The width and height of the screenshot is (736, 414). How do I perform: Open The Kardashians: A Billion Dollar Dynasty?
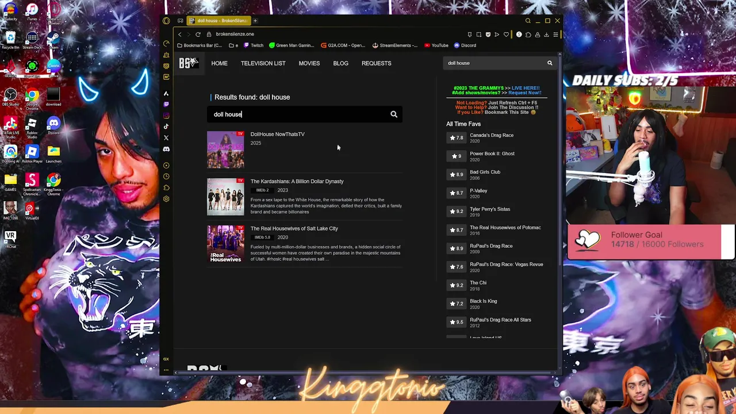(297, 181)
